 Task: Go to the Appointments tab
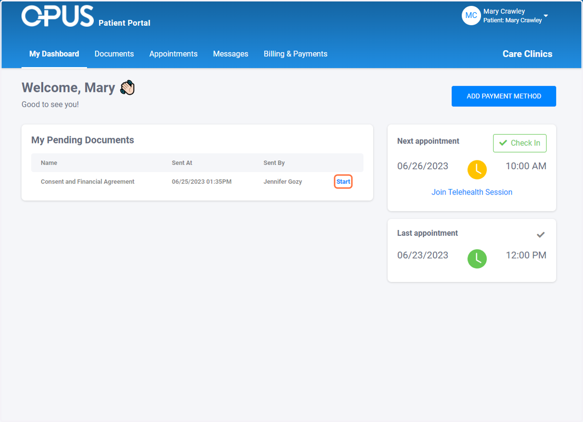(x=173, y=54)
